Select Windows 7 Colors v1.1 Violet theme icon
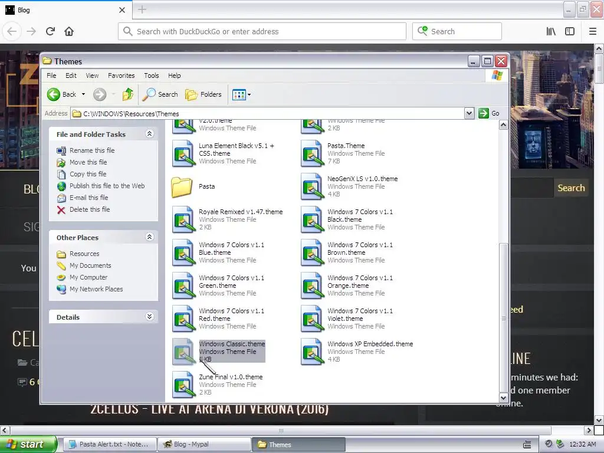The width and height of the screenshot is (604, 453). pyautogui.click(x=312, y=319)
